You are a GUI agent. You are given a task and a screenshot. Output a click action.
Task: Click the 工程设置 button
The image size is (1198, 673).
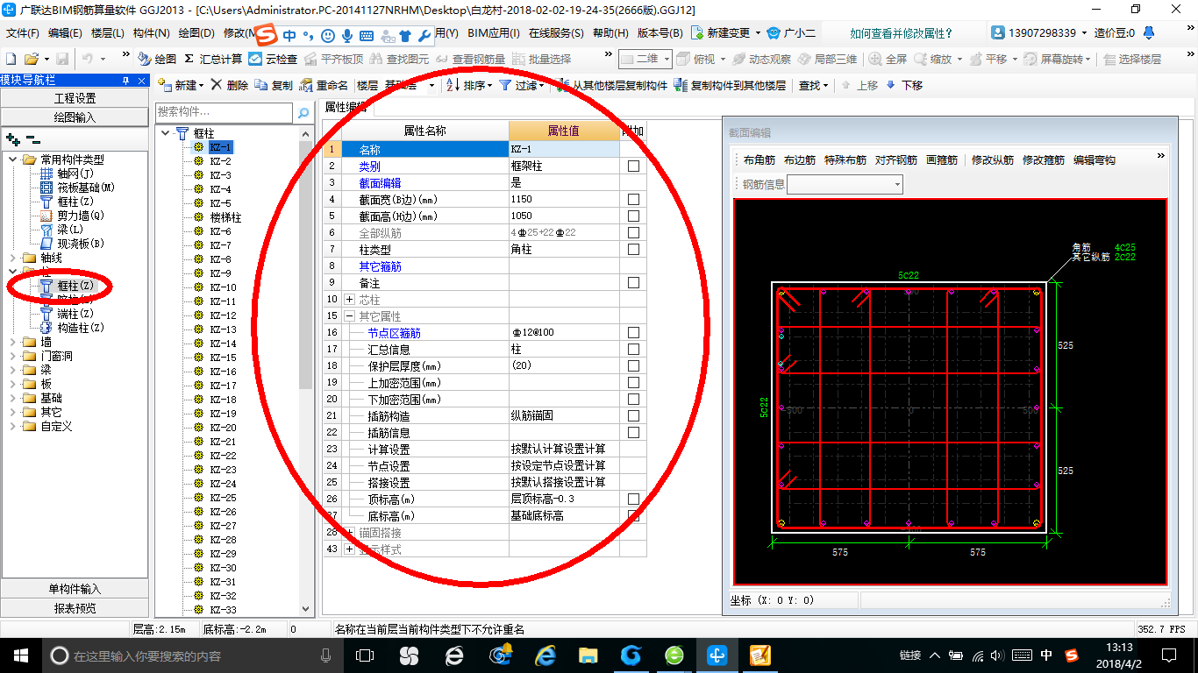coord(75,98)
